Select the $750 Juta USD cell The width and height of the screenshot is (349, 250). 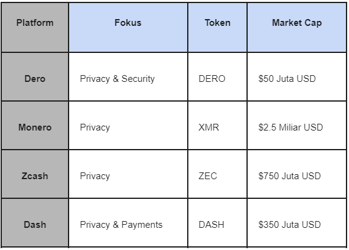pyautogui.click(x=296, y=174)
